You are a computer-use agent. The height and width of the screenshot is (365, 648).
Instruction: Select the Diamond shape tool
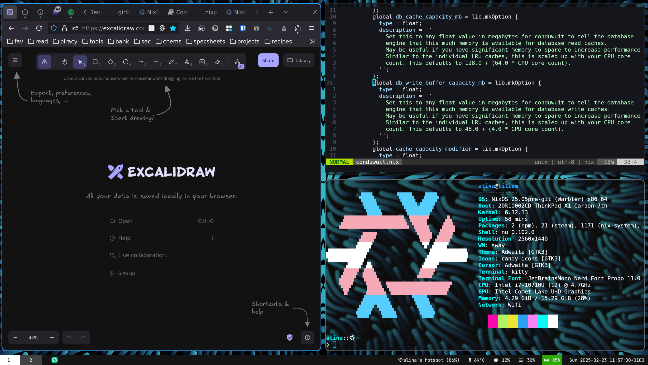click(110, 62)
